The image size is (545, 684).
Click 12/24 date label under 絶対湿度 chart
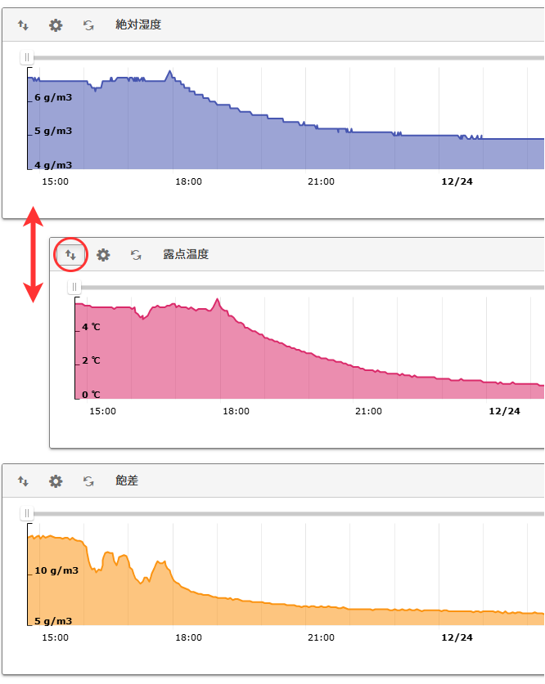tap(457, 181)
